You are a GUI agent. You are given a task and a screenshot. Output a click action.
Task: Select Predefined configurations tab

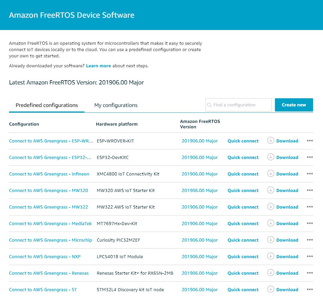pos(47,105)
